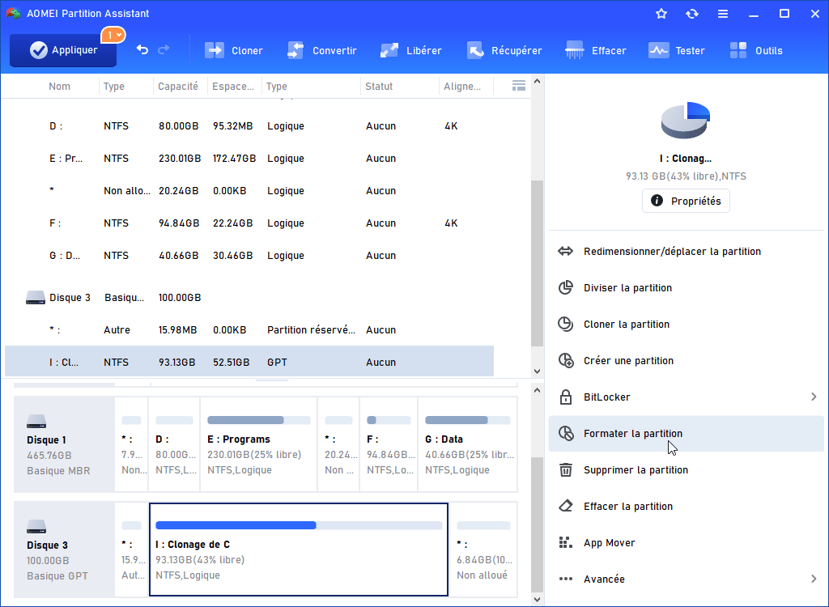Image resolution: width=829 pixels, height=607 pixels.
Task: Select the E : Pr... partition row
Action: click(x=249, y=158)
